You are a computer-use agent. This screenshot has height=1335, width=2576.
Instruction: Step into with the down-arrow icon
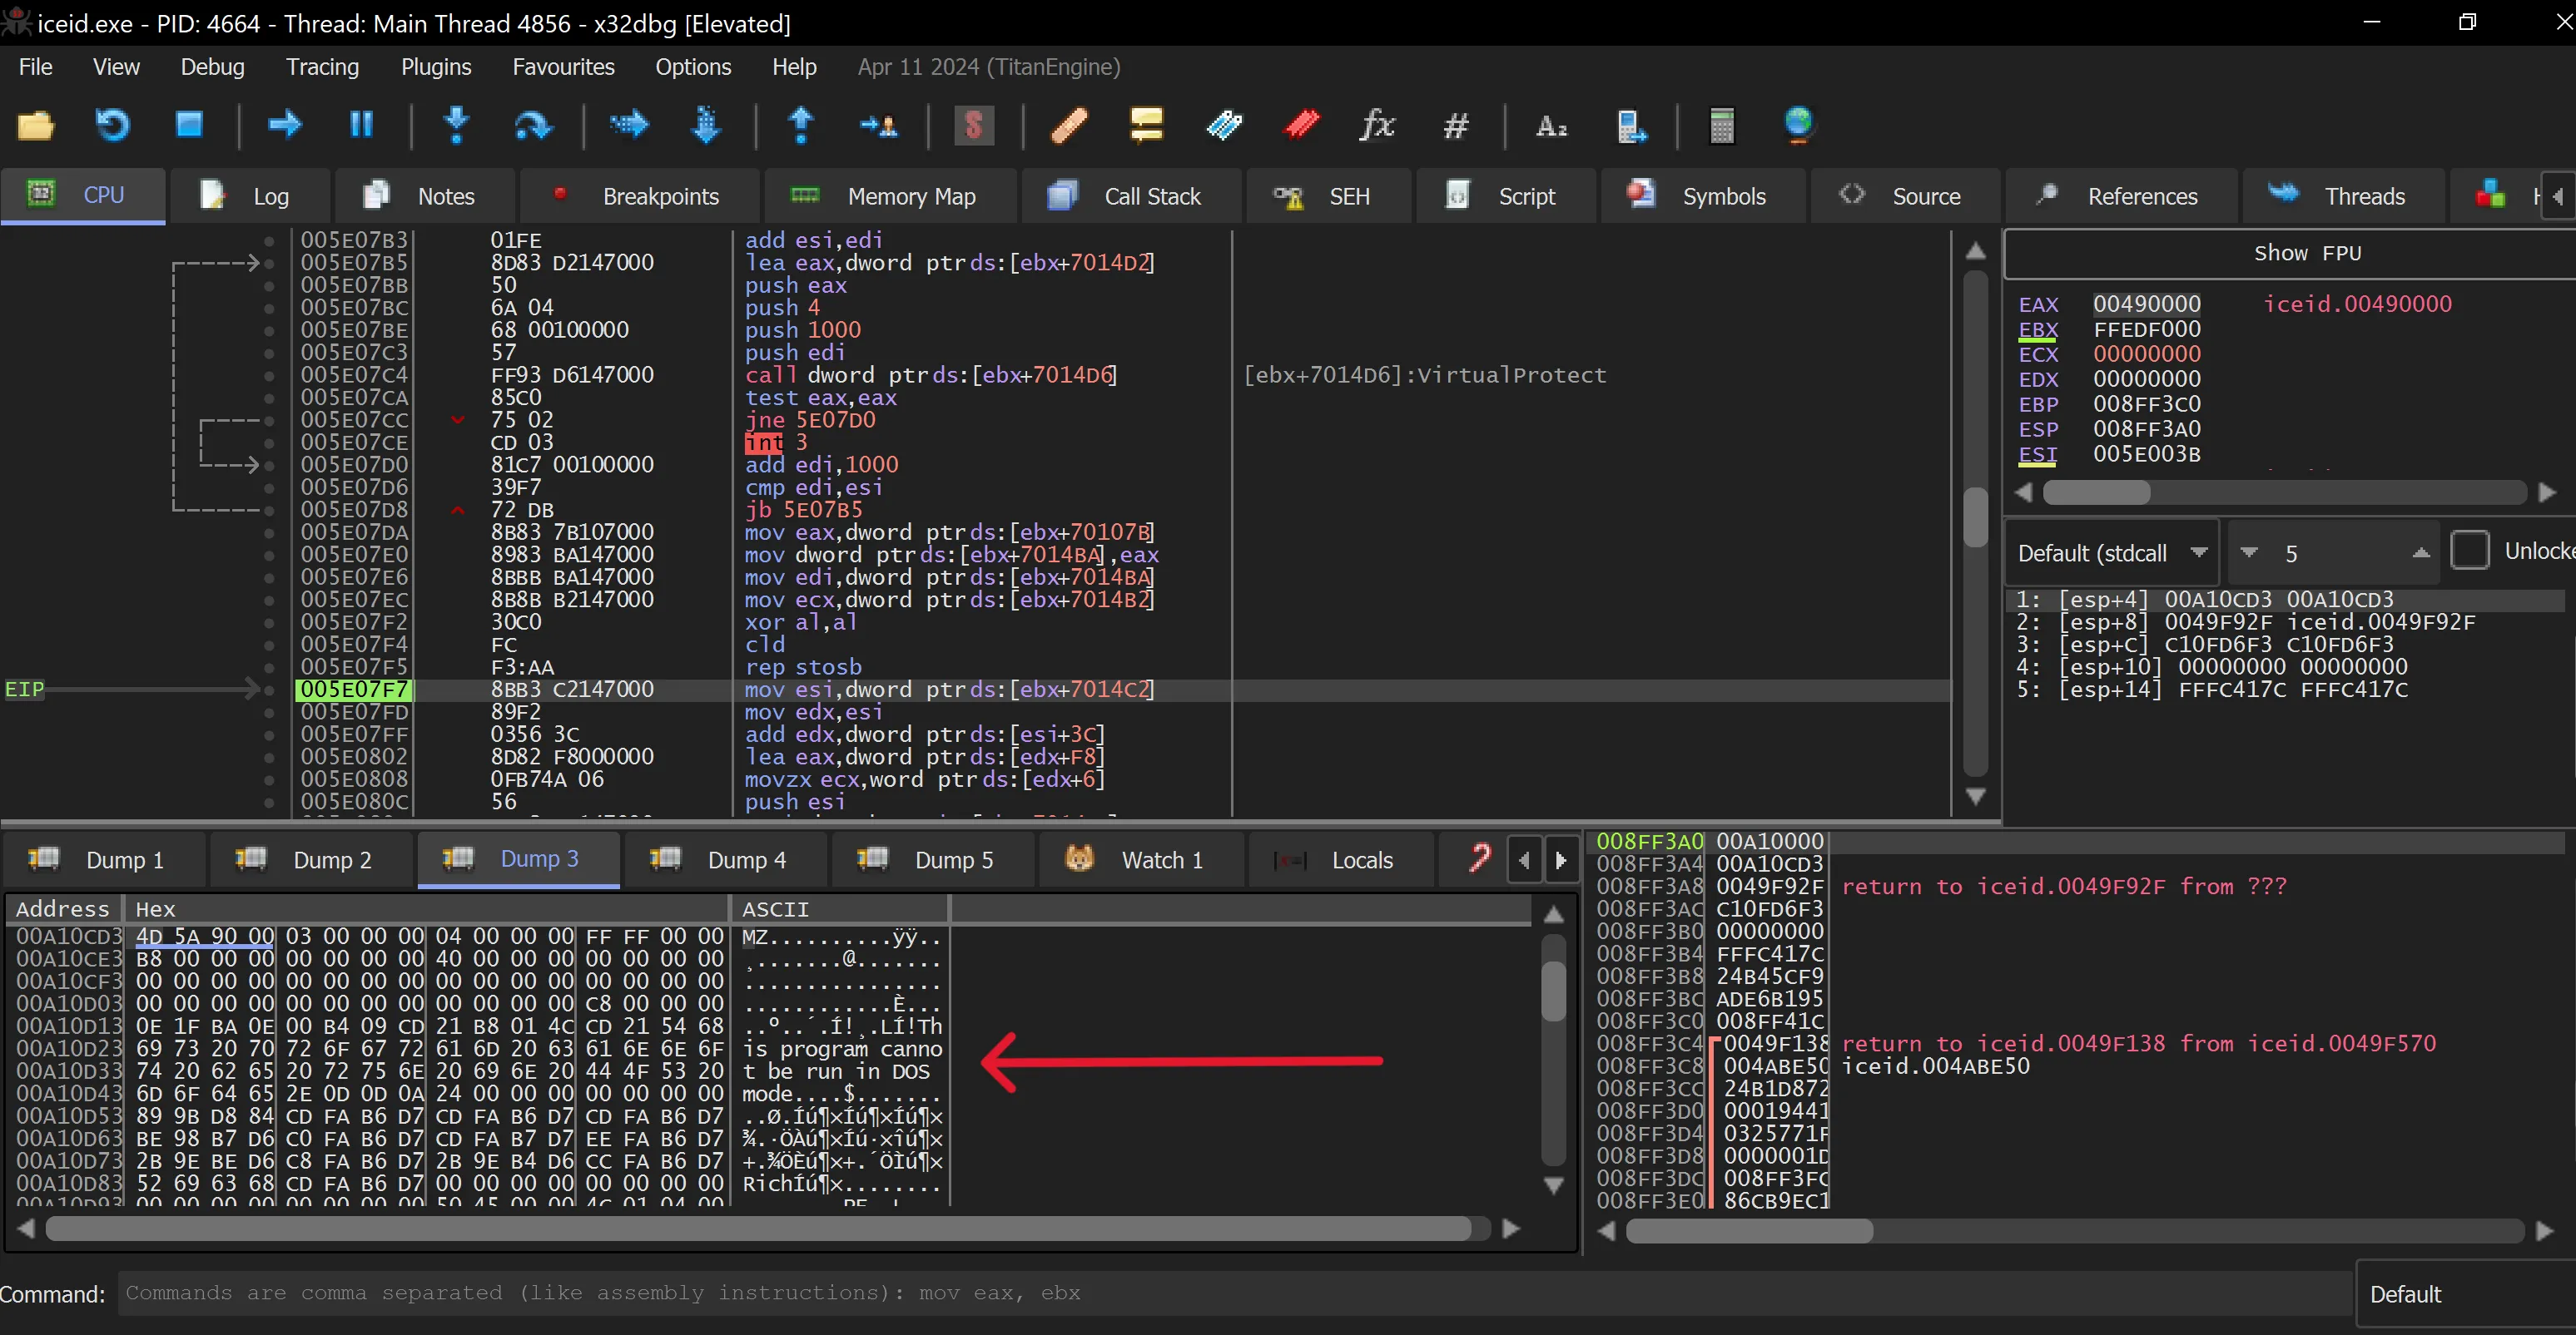457,126
